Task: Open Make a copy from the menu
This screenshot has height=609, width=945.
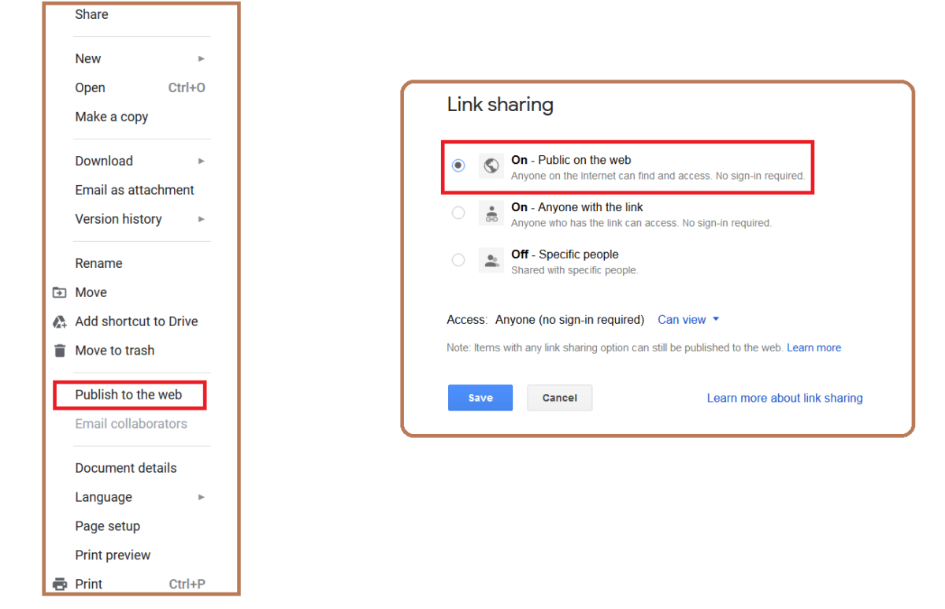Action: 111,117
